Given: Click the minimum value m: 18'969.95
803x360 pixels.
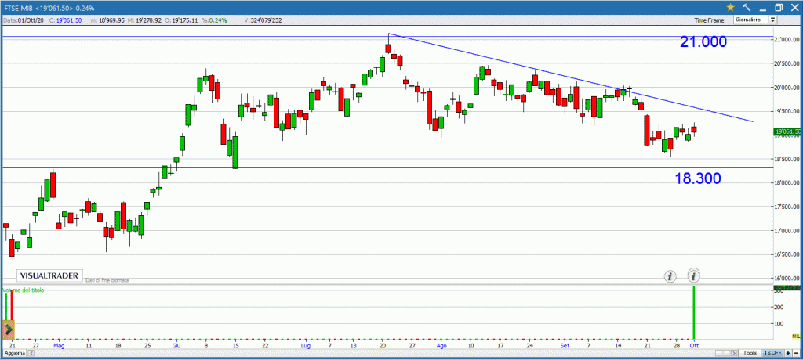Looking at the screenshot, I should point(108,20).
